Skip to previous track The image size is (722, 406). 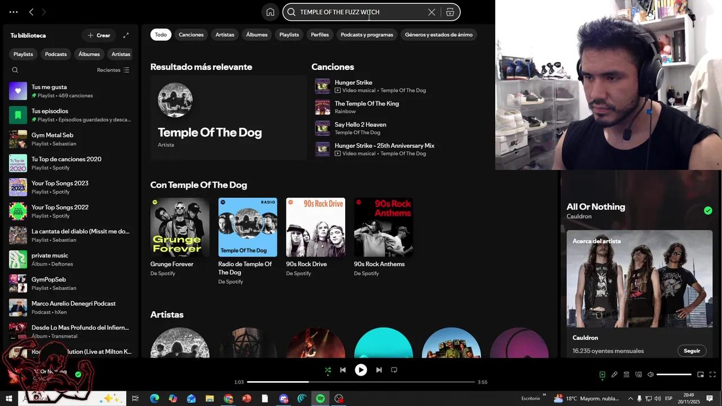[x=343, y=370]
